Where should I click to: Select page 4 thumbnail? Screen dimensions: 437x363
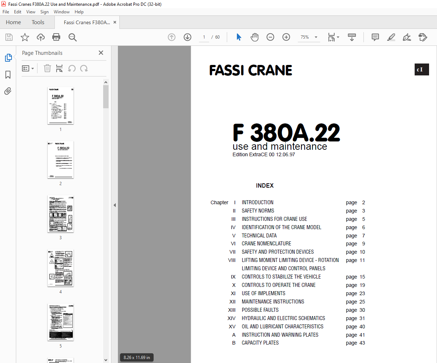(61, 268)
